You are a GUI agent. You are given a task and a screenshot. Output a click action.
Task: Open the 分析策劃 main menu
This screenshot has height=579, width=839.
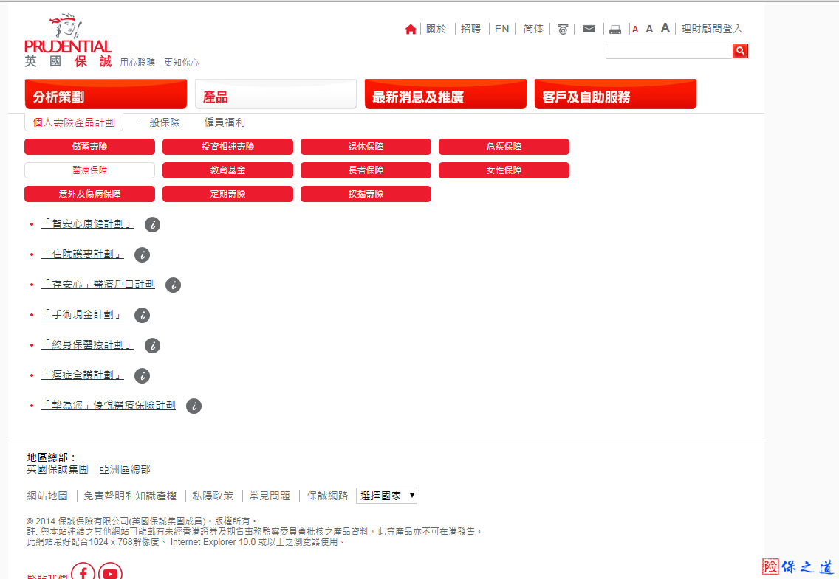[x=106, y=94]
